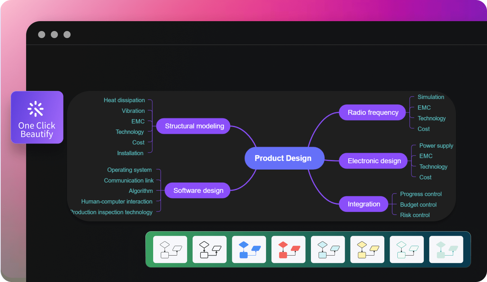Choose the solid red flowchart theme
This screenshot has height=282, width=487.
point(288,249)
